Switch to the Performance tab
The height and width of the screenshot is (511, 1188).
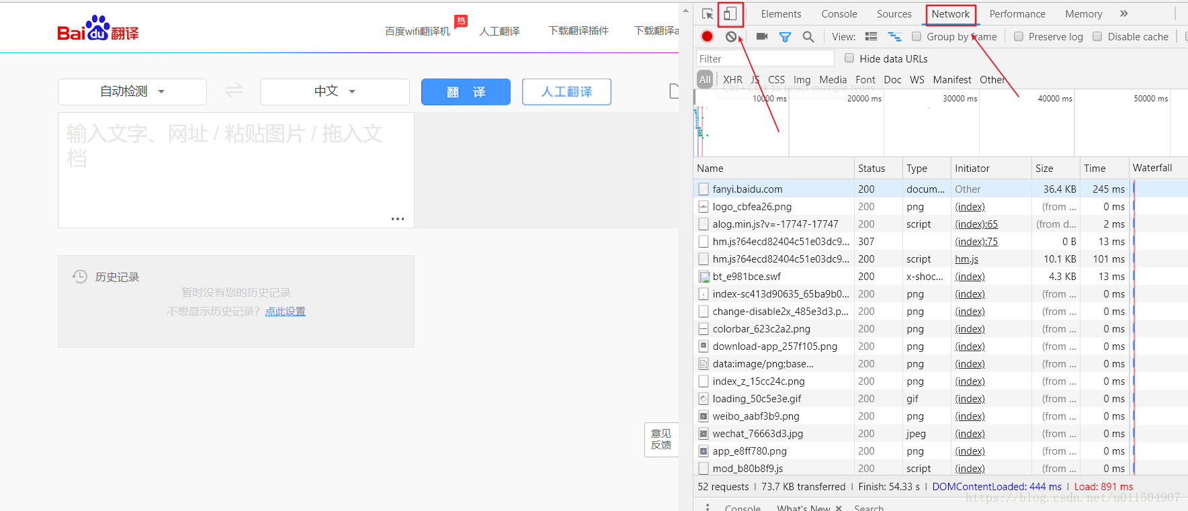click(x=1017, y=14)
